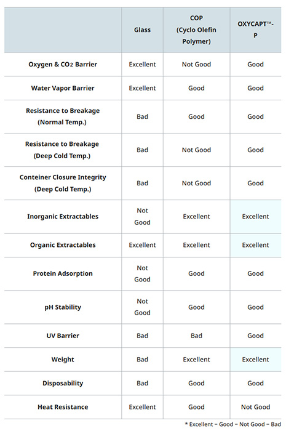This screenshot has width=286, height=431.
Task: Select the Conteiner Closure Integrity row label
Action: 63,183
